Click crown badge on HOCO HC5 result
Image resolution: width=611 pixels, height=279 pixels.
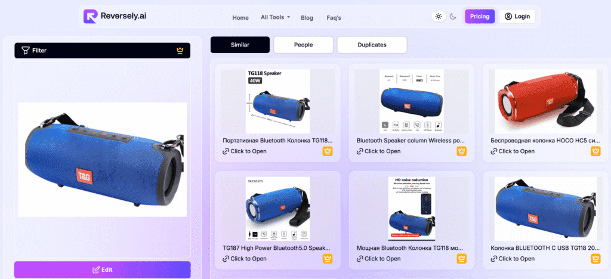pyautogui.click(x=595, y=151)
